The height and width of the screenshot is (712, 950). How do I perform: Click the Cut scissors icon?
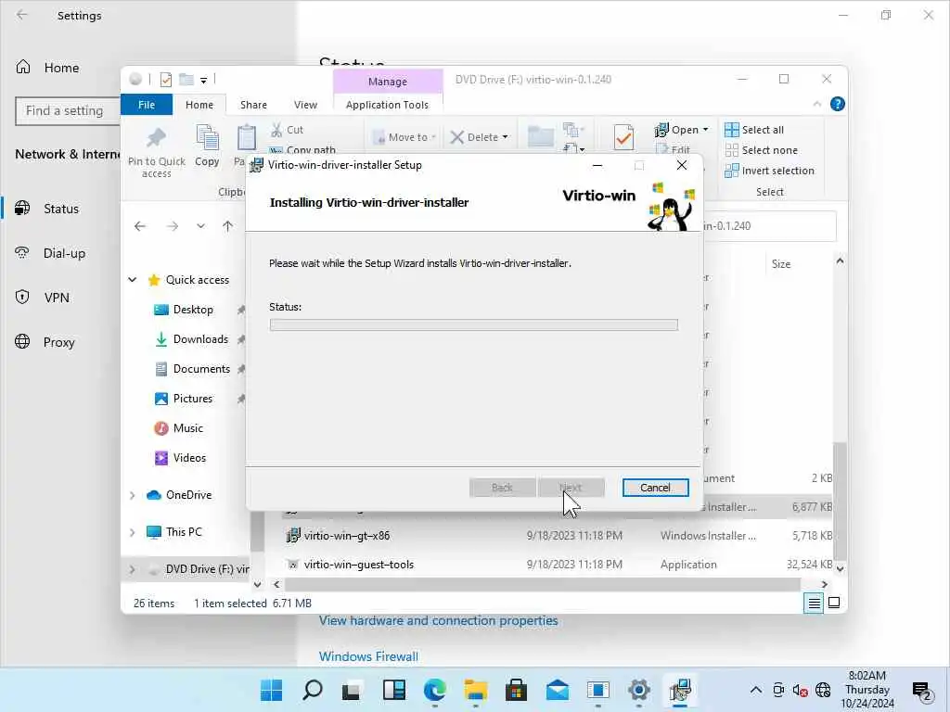tap(276, 130)
